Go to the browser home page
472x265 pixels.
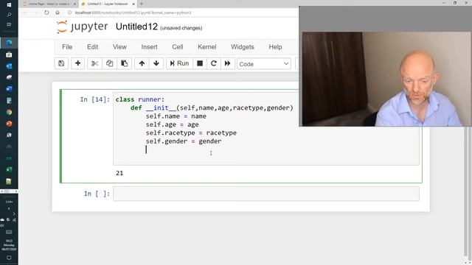[58, 13]
